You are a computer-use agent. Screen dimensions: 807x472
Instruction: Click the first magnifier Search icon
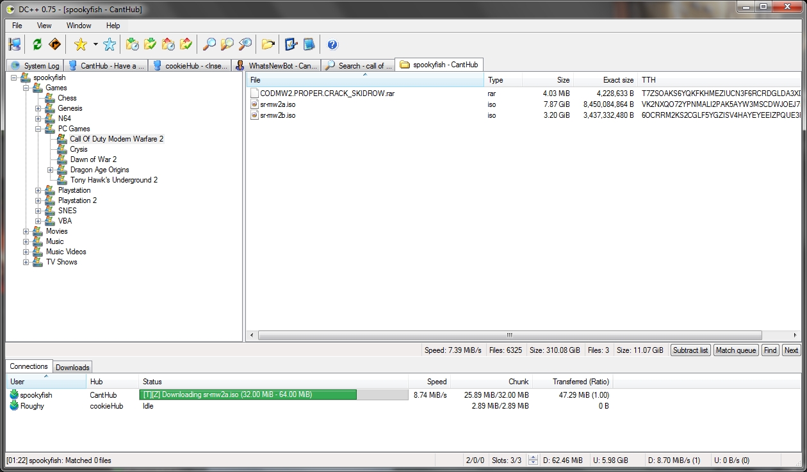[209, 44]
